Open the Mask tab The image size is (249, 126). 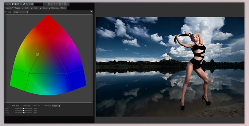63,8
